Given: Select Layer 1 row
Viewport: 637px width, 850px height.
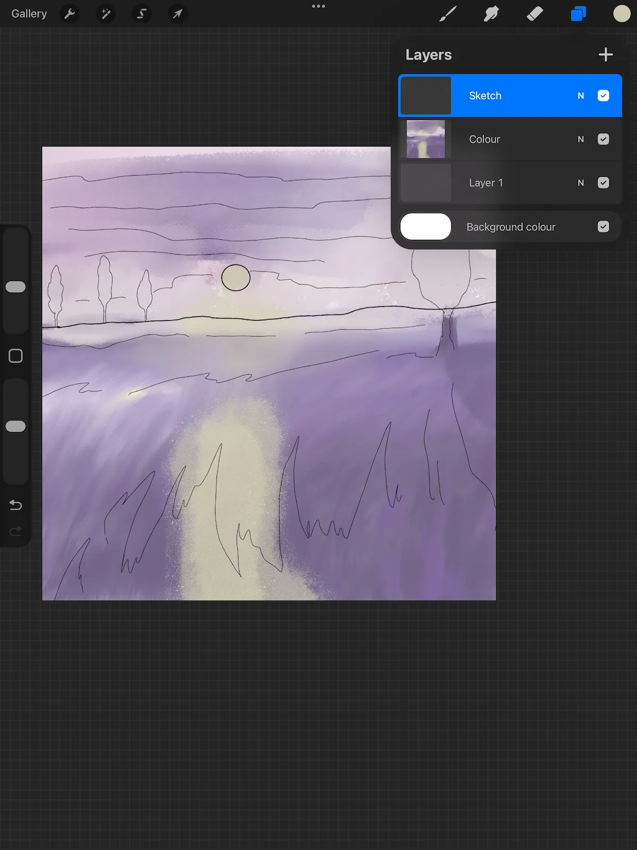Looking at the screenshot, I should [510, 183].
